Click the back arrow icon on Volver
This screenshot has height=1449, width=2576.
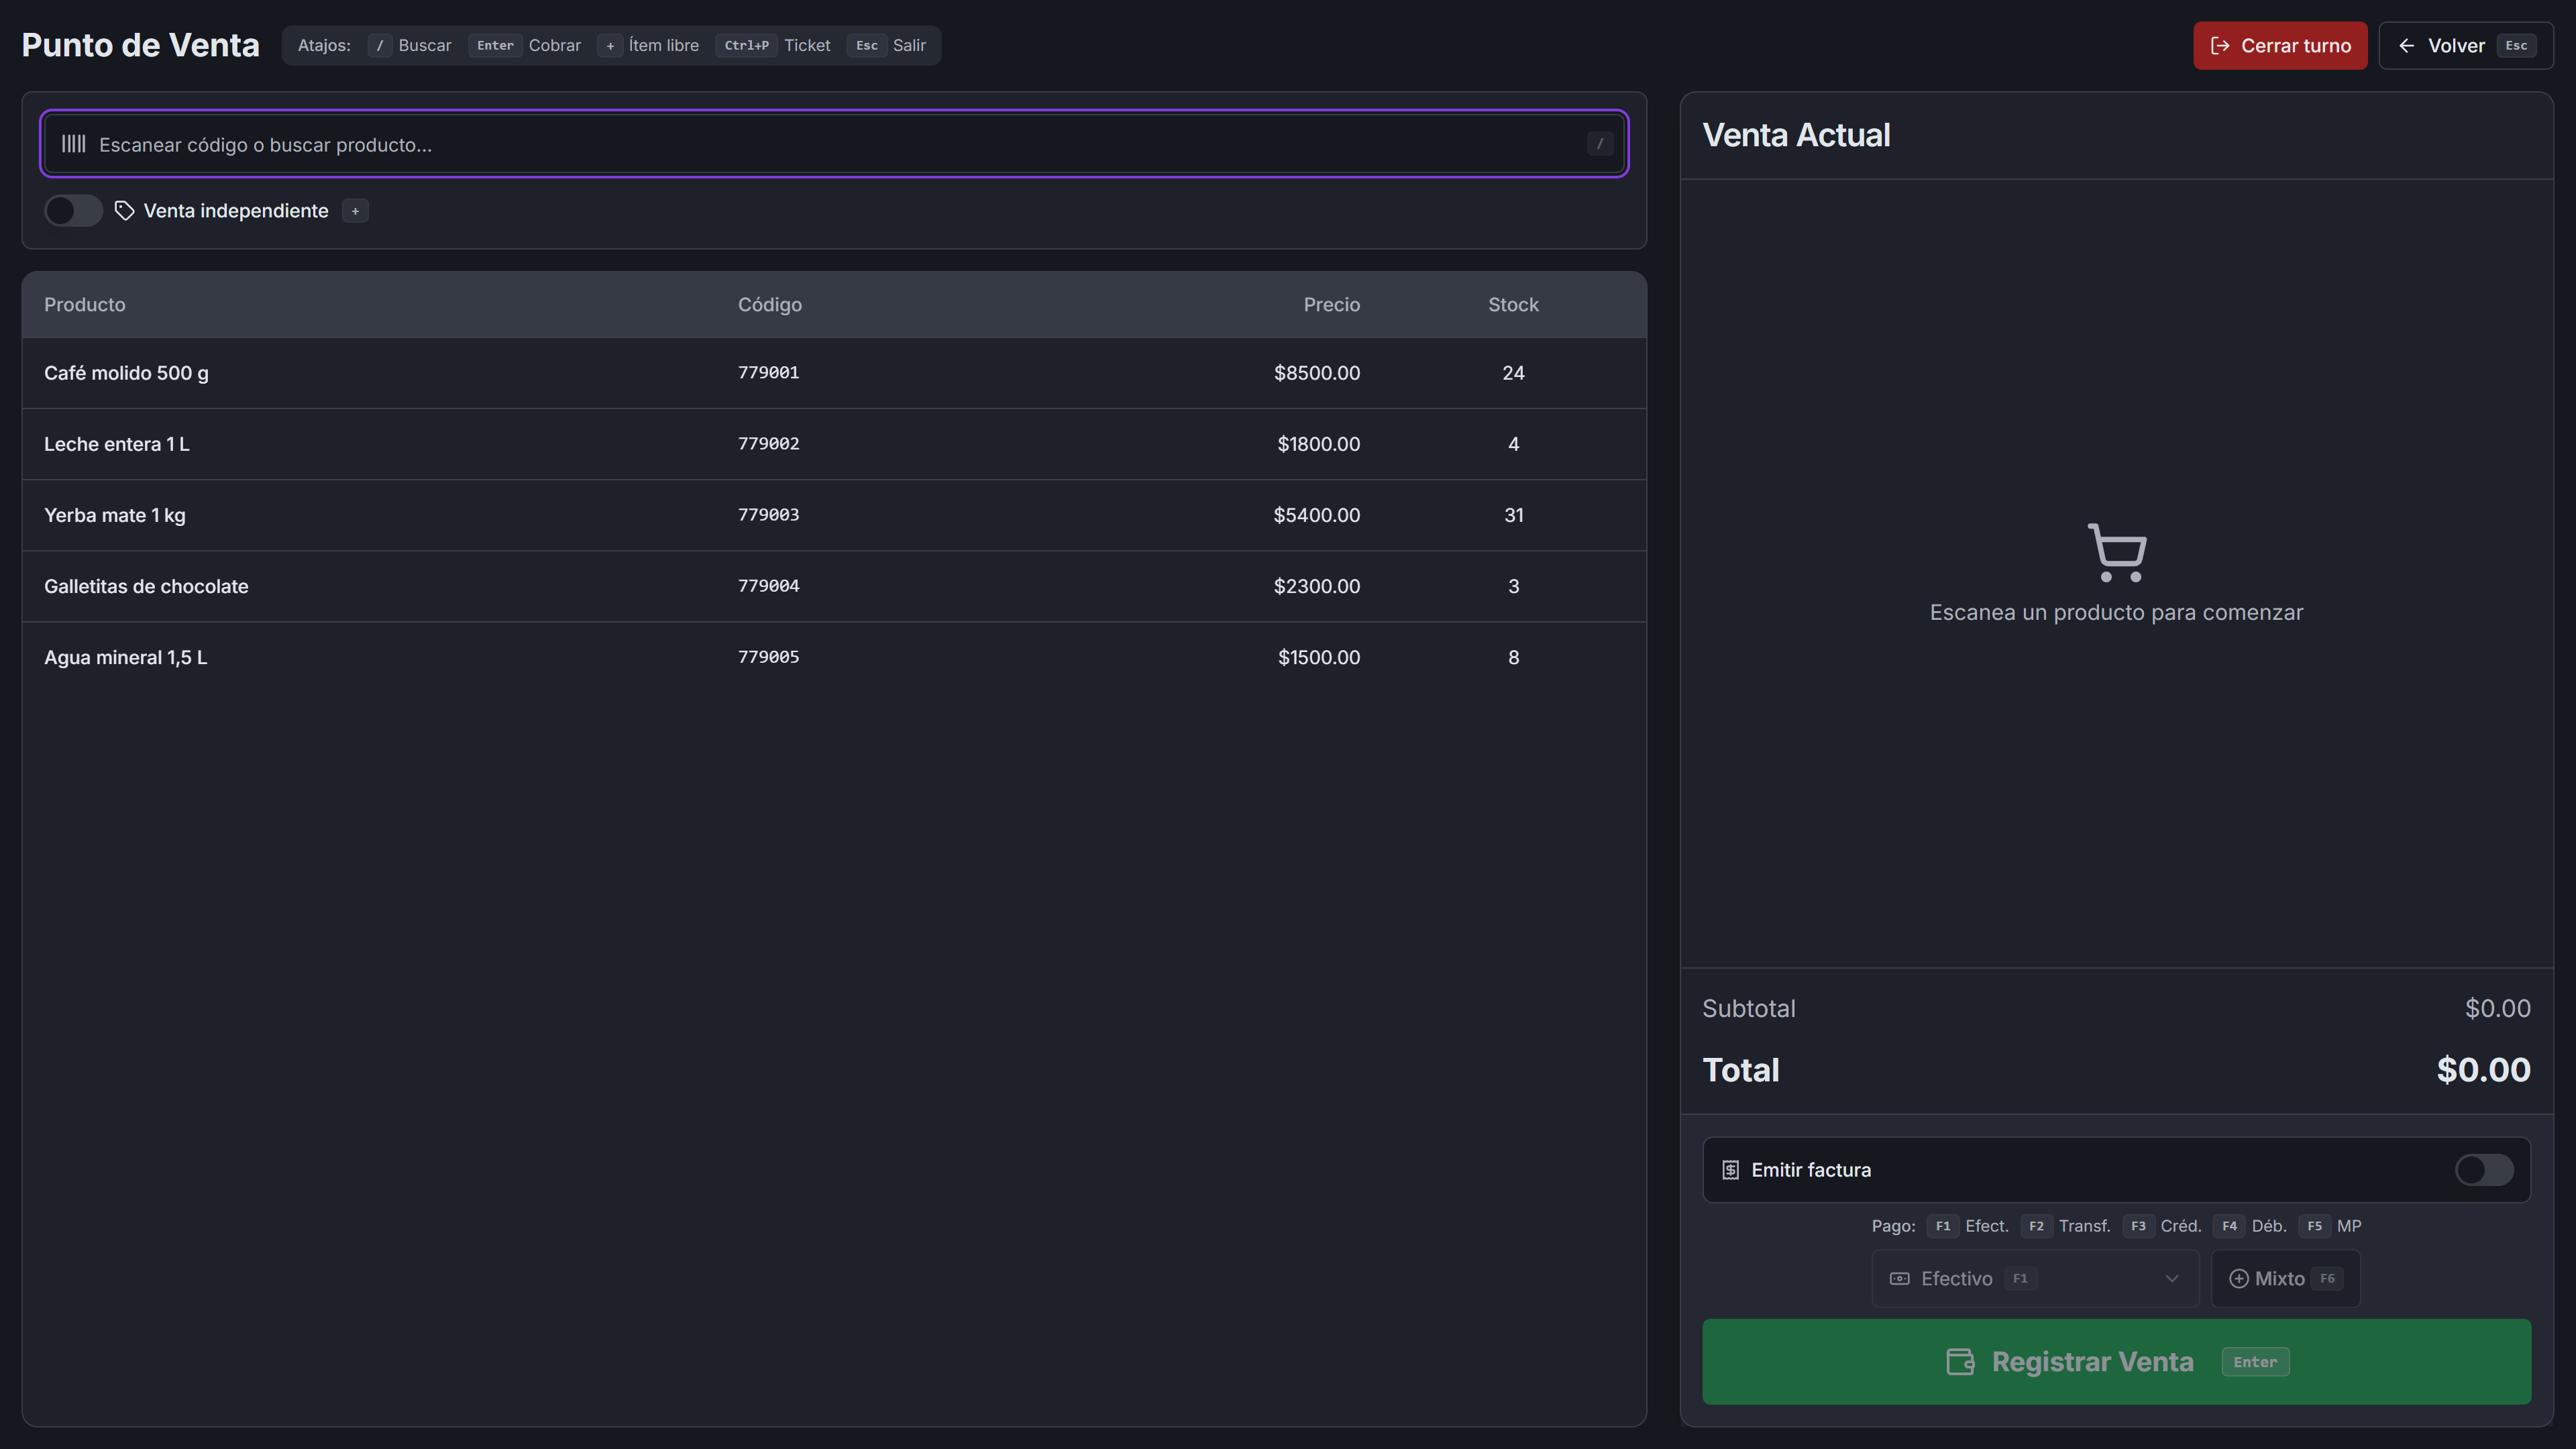coord(2407,46)
